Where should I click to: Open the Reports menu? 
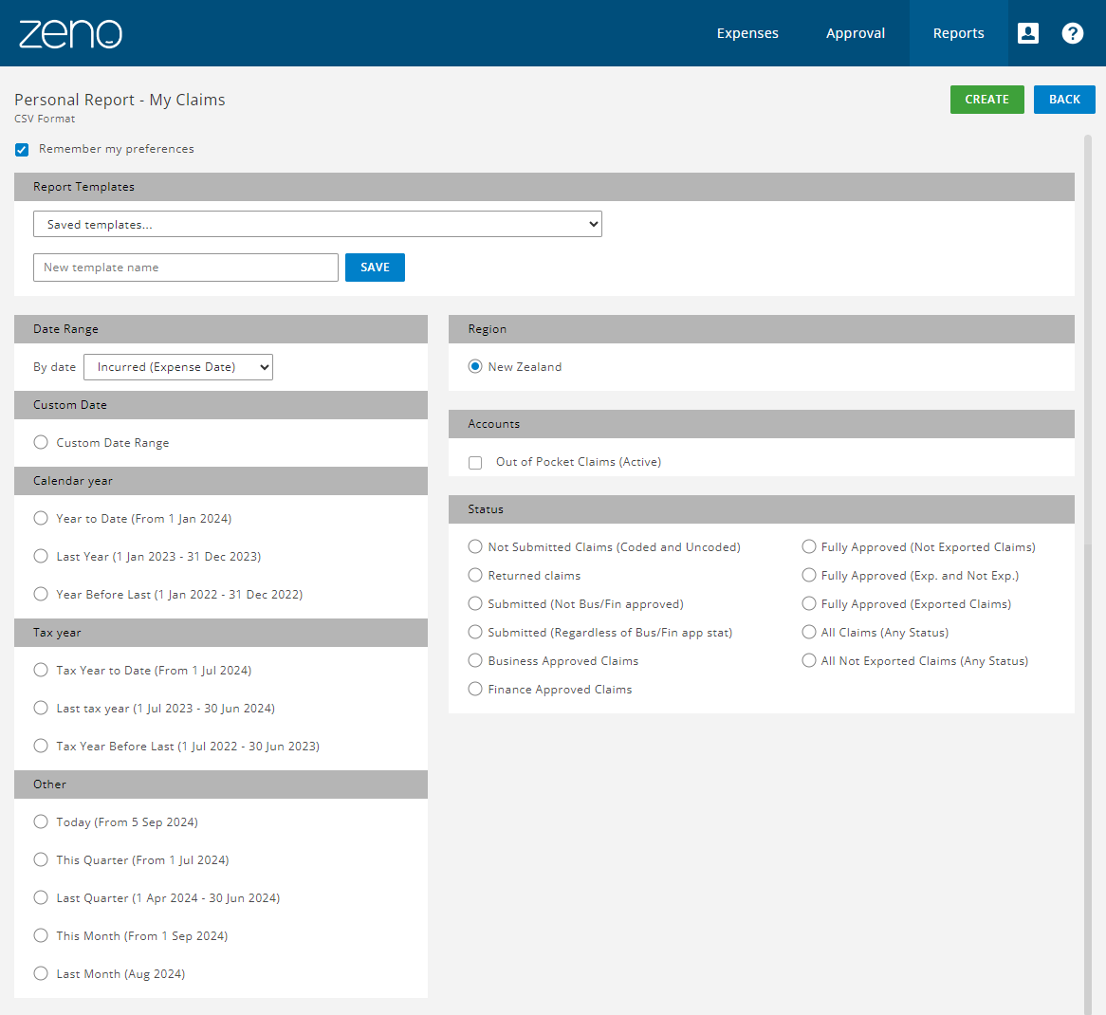click(959, 33)
